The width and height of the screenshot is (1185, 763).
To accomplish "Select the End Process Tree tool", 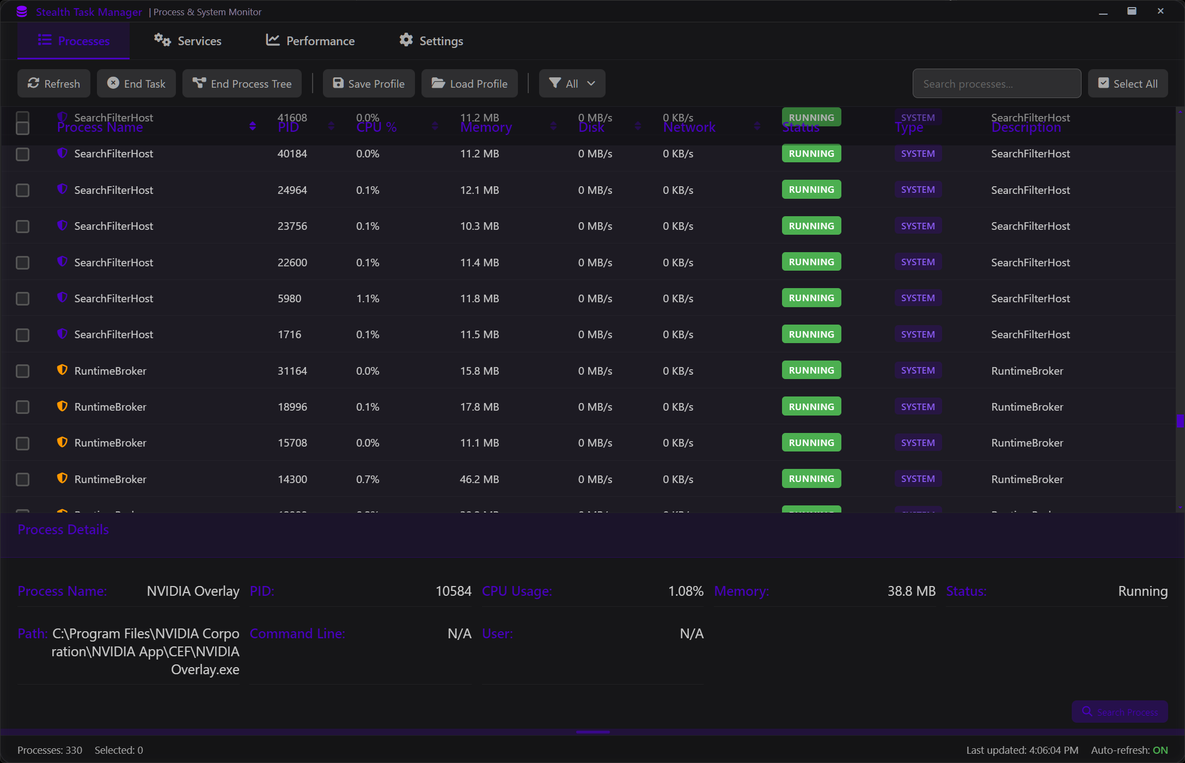I will tap(199, 83).
